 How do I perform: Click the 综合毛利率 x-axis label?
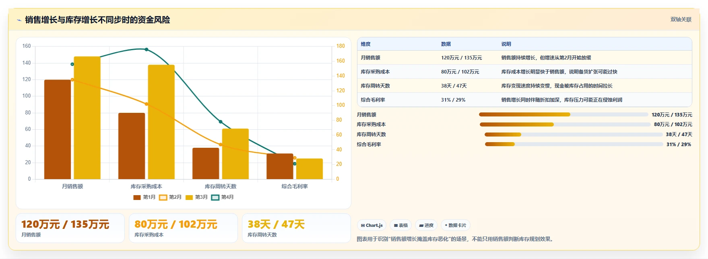(x=295, y=186)
